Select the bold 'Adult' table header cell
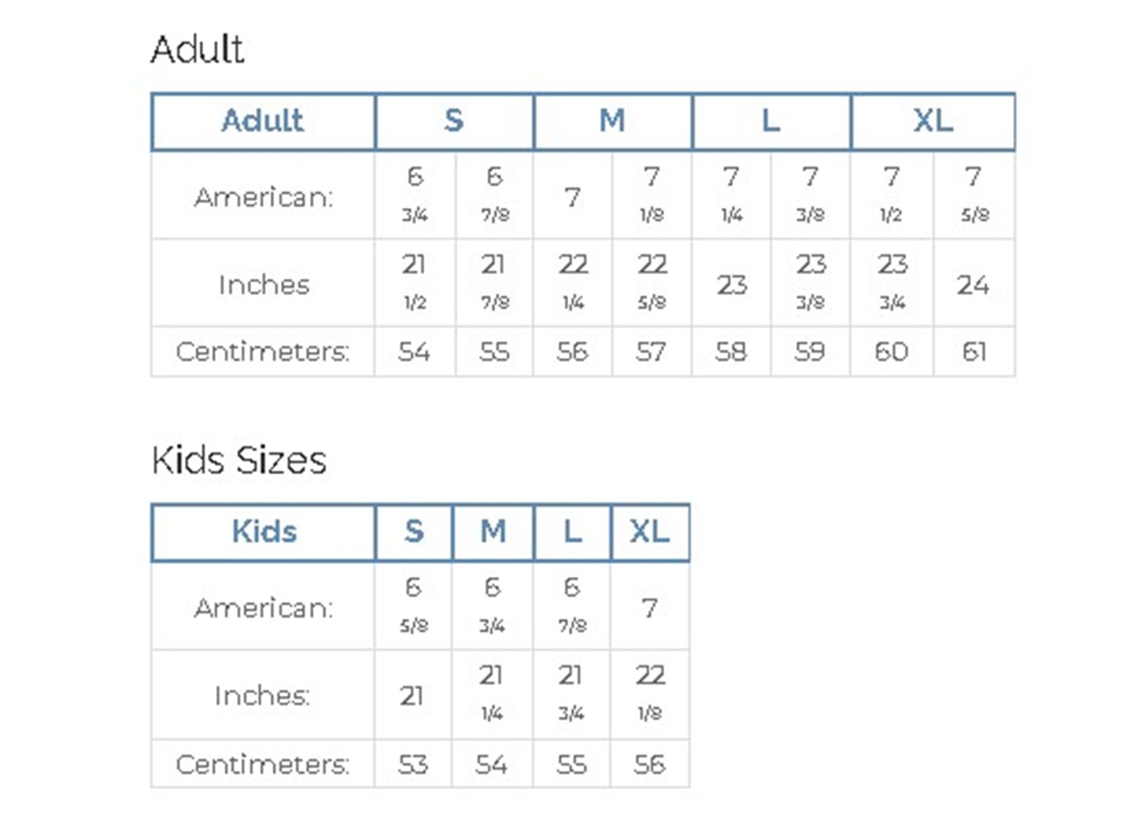Image resolution: width=1135 pixels, height=828 pixels. coord(263,121)
